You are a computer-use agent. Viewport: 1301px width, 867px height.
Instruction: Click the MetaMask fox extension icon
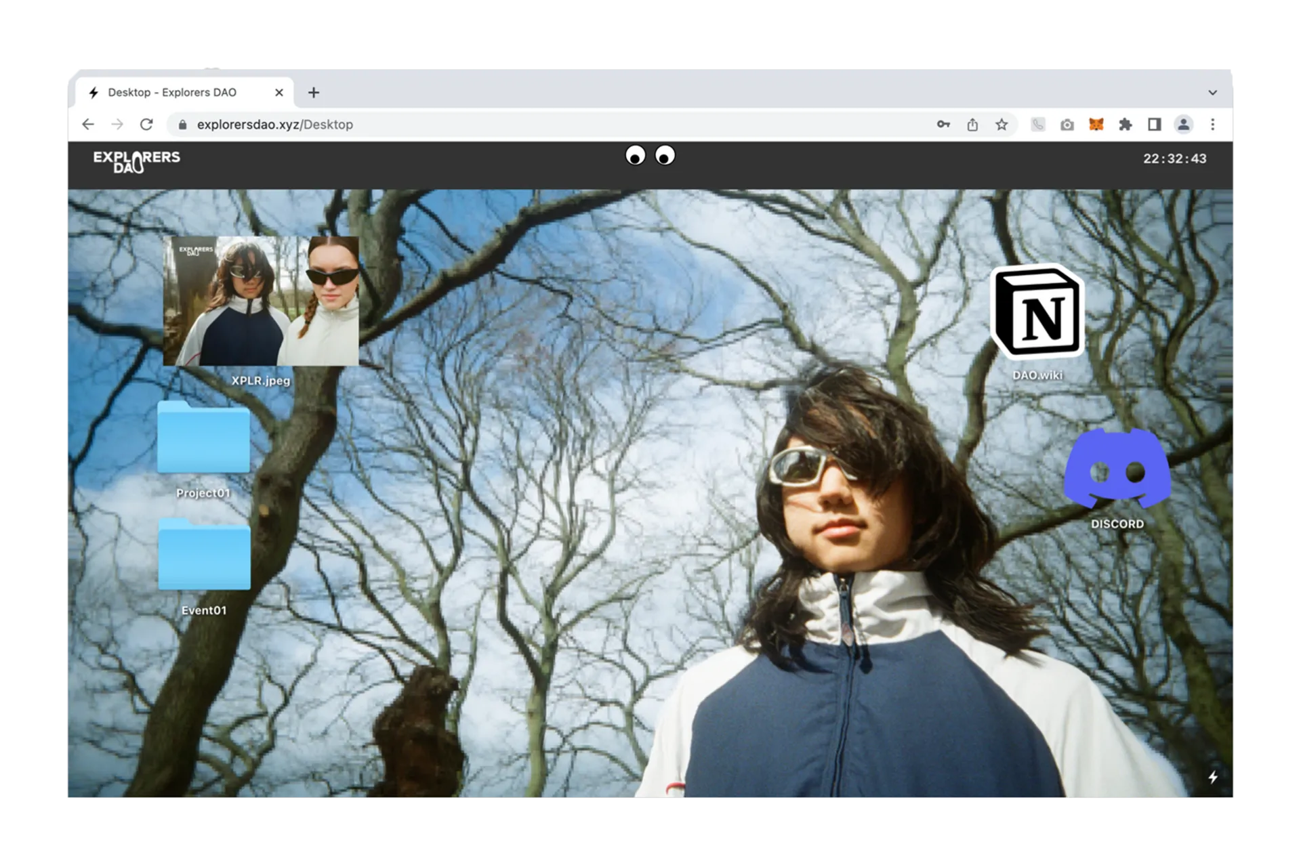click(x=1096, y=125)
